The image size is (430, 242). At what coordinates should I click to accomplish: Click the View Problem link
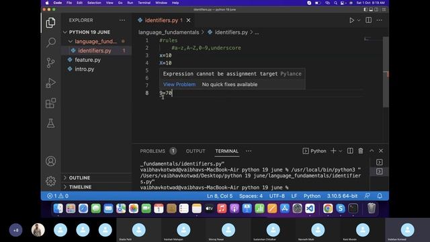tap(179, 85)
